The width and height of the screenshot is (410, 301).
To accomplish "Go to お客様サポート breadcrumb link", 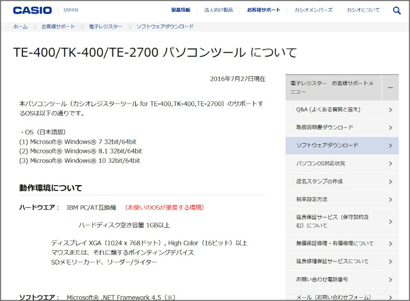I will click(58, 27).
